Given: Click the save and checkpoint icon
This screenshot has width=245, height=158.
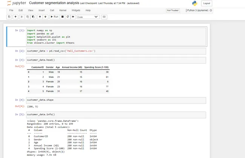Looking at the screenshot, I should tap(9, 17).
